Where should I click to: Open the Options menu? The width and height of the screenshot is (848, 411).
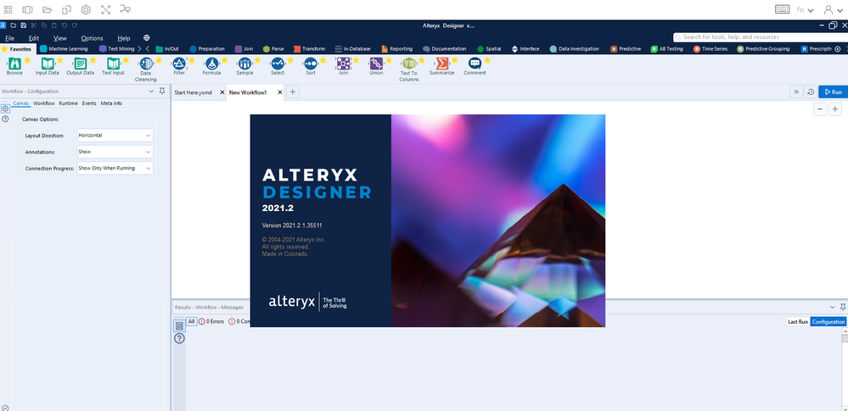[92, 38]
